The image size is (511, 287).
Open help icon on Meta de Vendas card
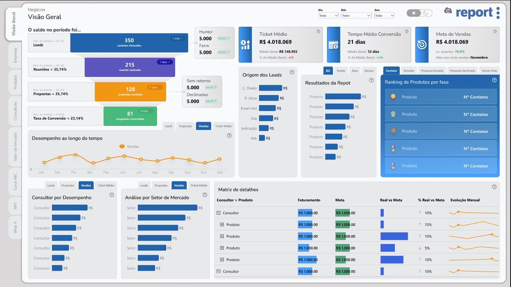494,31
